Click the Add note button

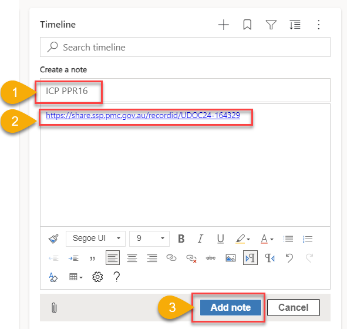[231, 307]
